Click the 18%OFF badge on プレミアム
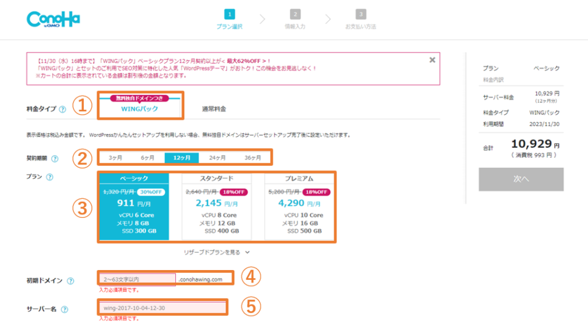The width and height of the screenshot is (588, 332). click(x=316, y=193)
